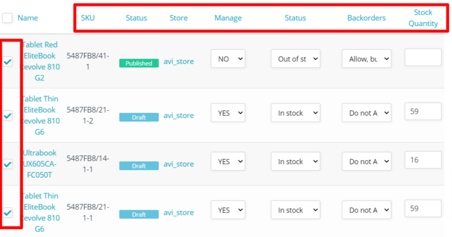Sort by Status header next to Backorders
This screenshot has width=452, height=237.
click(295, 18)
